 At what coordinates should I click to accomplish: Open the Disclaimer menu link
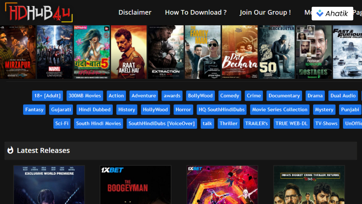point(135,12)
